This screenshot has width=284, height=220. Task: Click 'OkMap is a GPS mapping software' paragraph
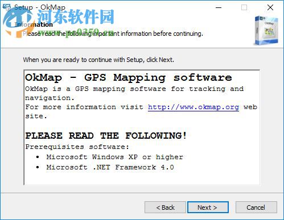[x=134, y=93]
